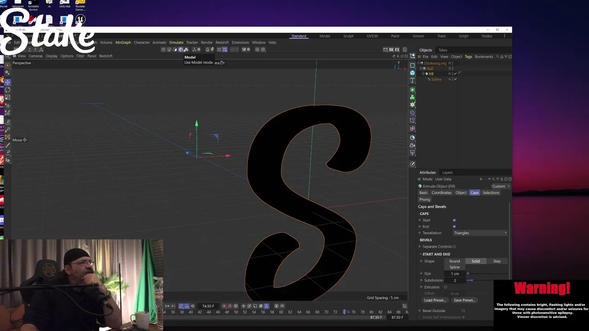Activate the Model mode icon

[180, 49]
